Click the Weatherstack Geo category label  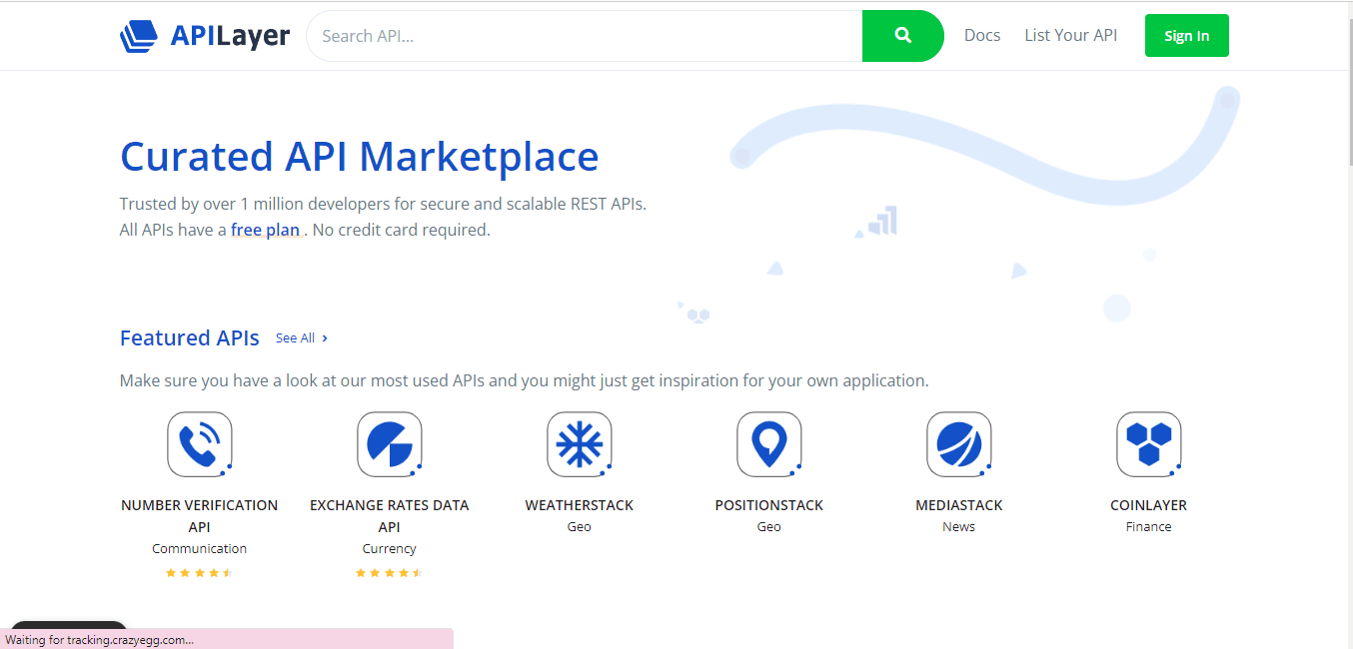(579, 526)
